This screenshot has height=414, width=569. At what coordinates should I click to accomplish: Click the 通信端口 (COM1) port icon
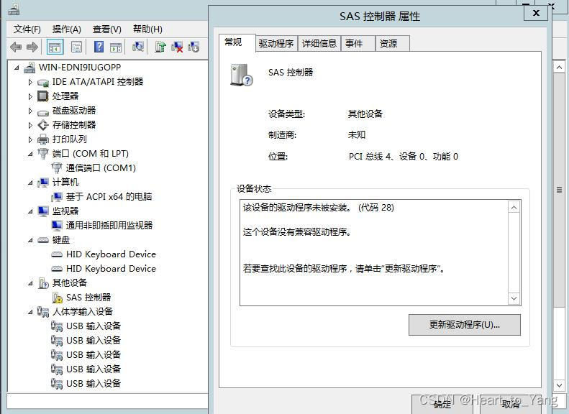tap(56, 168)
